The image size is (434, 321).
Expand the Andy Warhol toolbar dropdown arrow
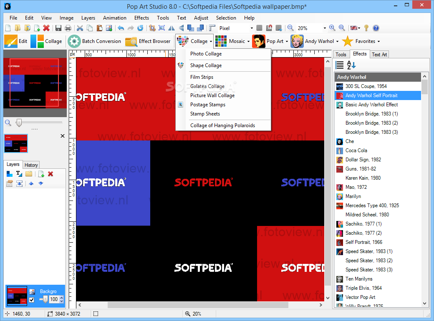click(x=337, y=41)
